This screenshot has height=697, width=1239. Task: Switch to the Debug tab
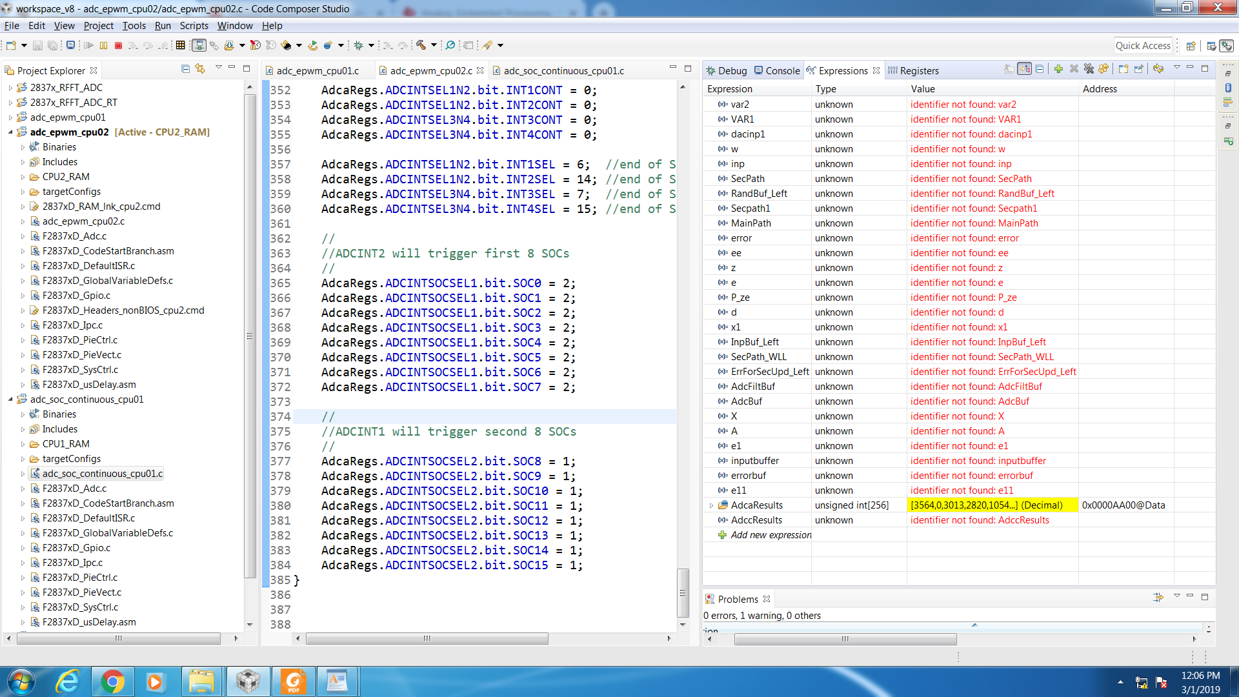[727, 71]
